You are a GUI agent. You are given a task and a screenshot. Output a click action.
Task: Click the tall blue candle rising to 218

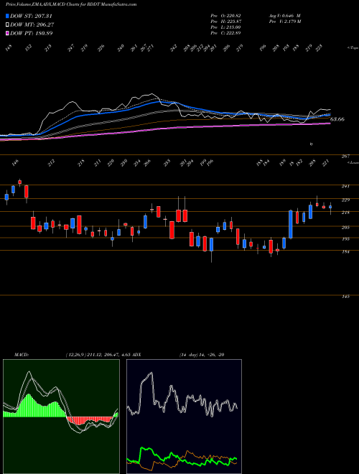point(291,224)
